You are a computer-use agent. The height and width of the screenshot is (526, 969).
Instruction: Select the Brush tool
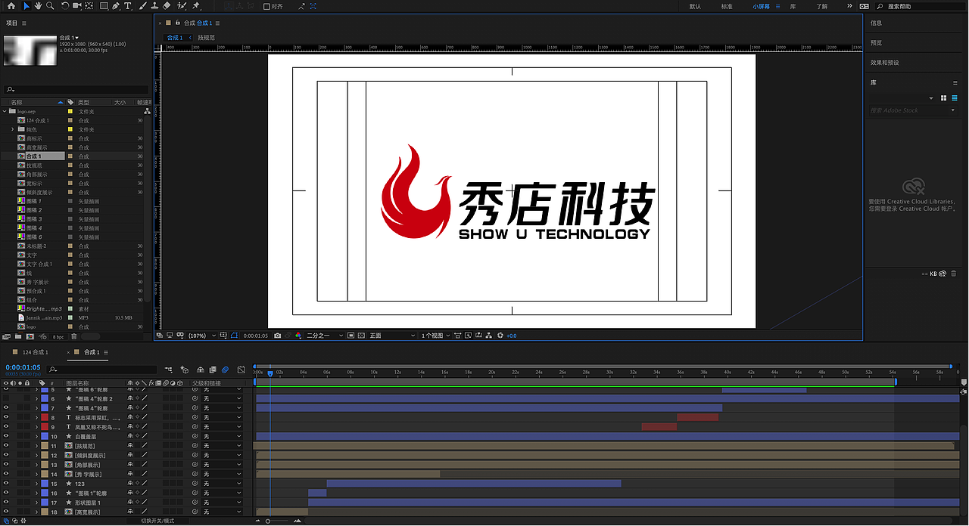click(143, 6)
